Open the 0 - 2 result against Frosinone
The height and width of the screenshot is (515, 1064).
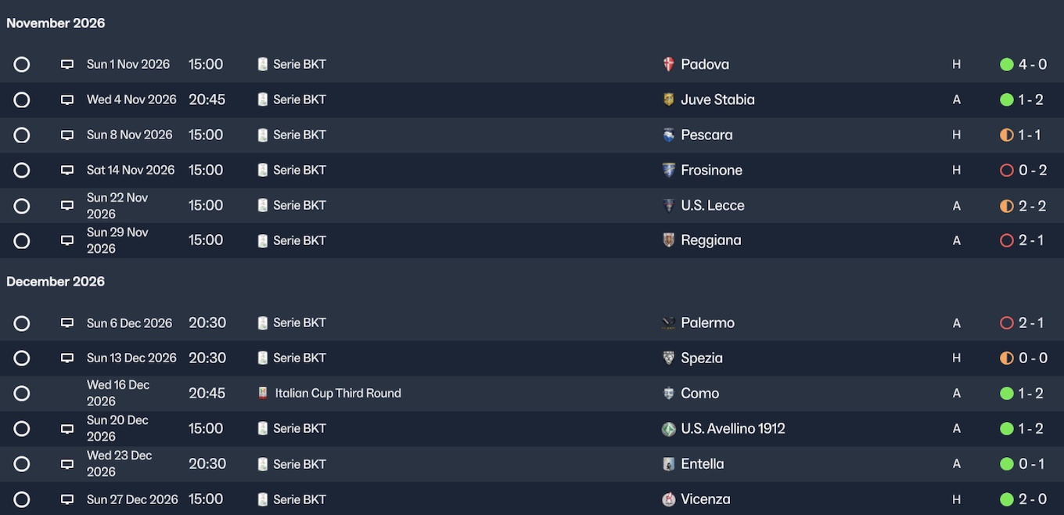[1032, 170]
